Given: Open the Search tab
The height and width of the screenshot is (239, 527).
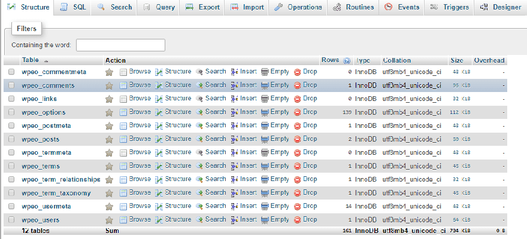Looking at the screenshot, I should click(x=114, y=7).
